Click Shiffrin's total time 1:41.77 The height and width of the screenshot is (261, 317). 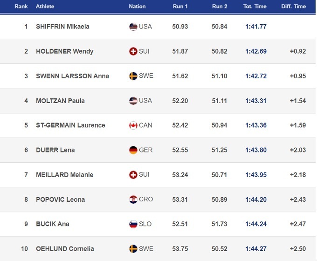pyautogui.click(x=256, y=27)
